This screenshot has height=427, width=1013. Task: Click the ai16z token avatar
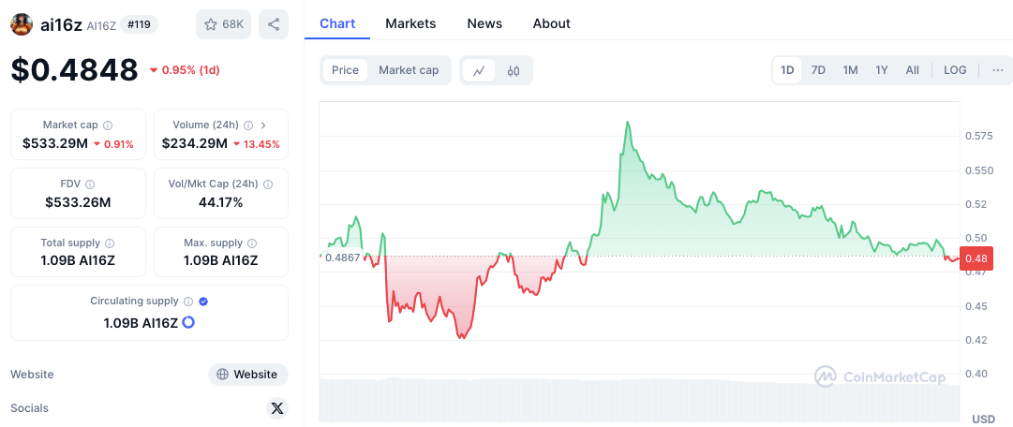tap(22, 24)
